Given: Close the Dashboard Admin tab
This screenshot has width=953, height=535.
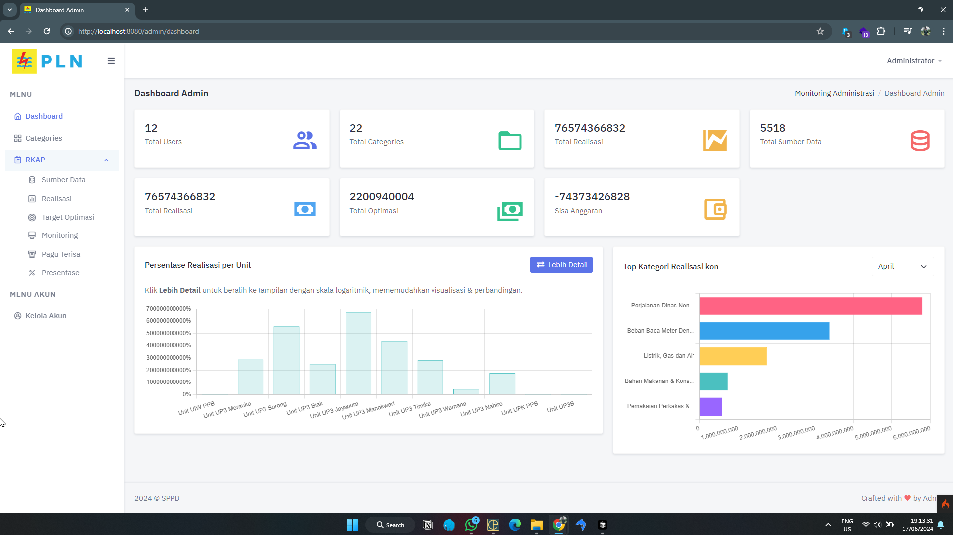Looking at the screenshot, I should [127, 10].
